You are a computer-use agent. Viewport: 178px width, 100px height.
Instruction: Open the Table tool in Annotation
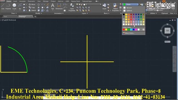point(65,11)
